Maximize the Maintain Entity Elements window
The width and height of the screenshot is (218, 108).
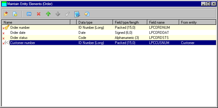pyautogui.click(x=208, y=4)
